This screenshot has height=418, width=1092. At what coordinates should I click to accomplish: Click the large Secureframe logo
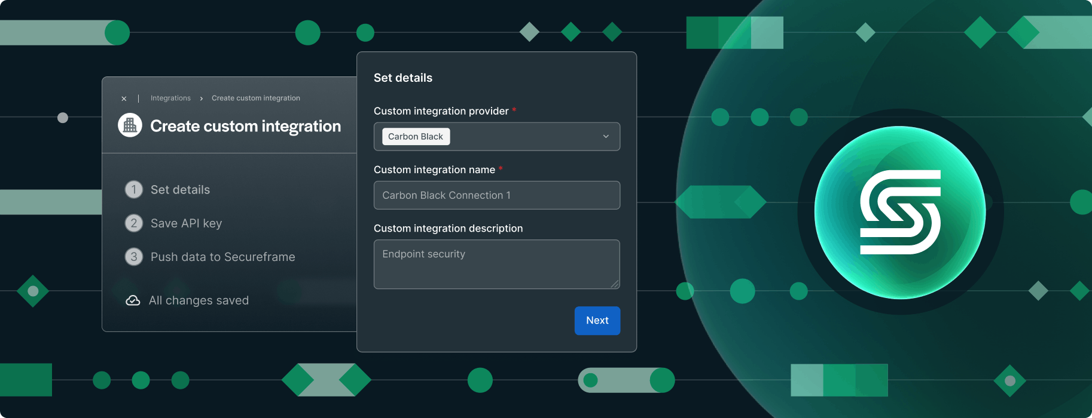900,212
